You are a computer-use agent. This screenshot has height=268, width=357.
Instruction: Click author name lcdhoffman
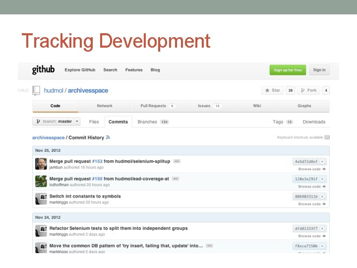pyautogui.click(x=59, y=185)
